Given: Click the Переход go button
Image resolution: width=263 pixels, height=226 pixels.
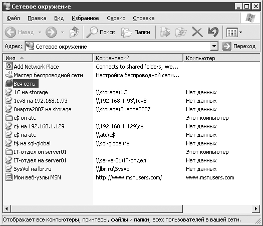Looking at the screenshot, I should [239, 46].
